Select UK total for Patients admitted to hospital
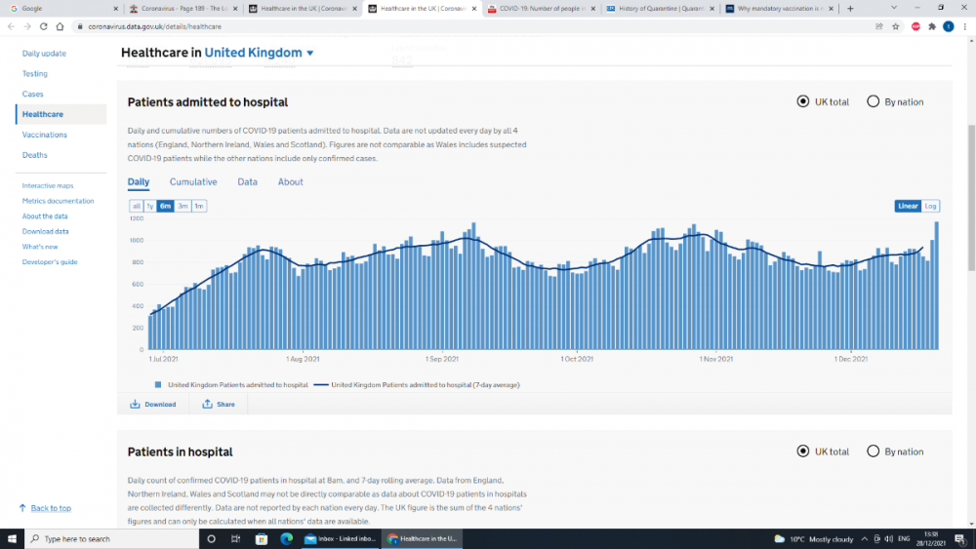This screenshot has height=549, width=976. [803, 101]
